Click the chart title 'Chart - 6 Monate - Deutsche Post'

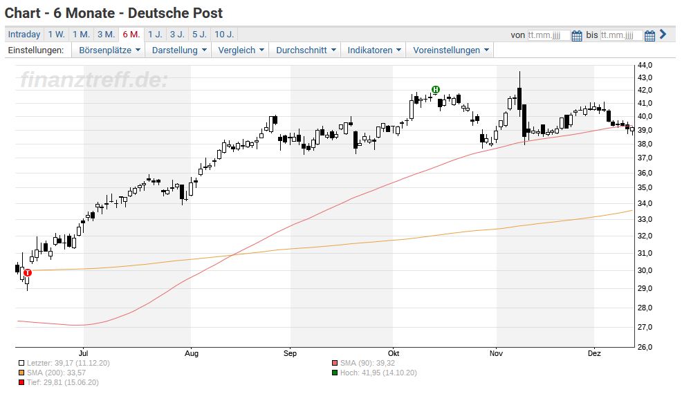113,13
